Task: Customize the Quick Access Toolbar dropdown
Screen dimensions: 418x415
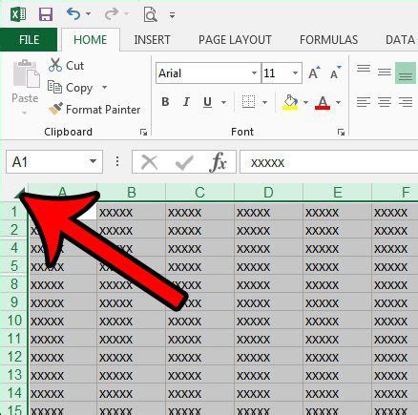Action: coord(172,15)
